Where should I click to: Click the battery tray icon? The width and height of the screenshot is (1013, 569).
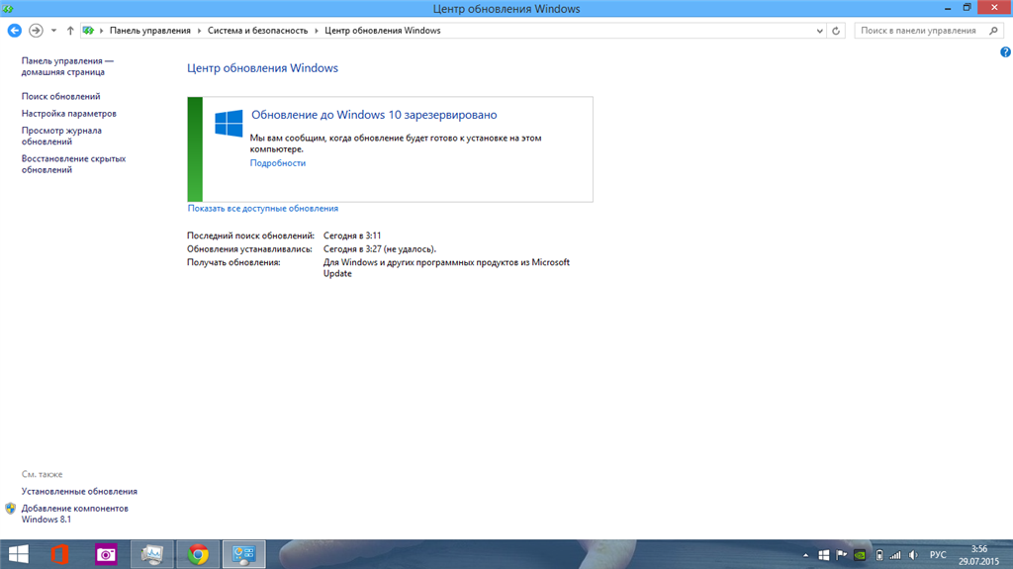pyautogui.click(x=878, y=555)
